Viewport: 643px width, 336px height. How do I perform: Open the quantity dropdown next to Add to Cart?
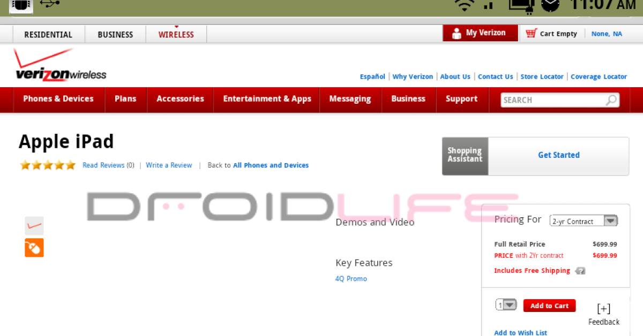pos(506,305)
